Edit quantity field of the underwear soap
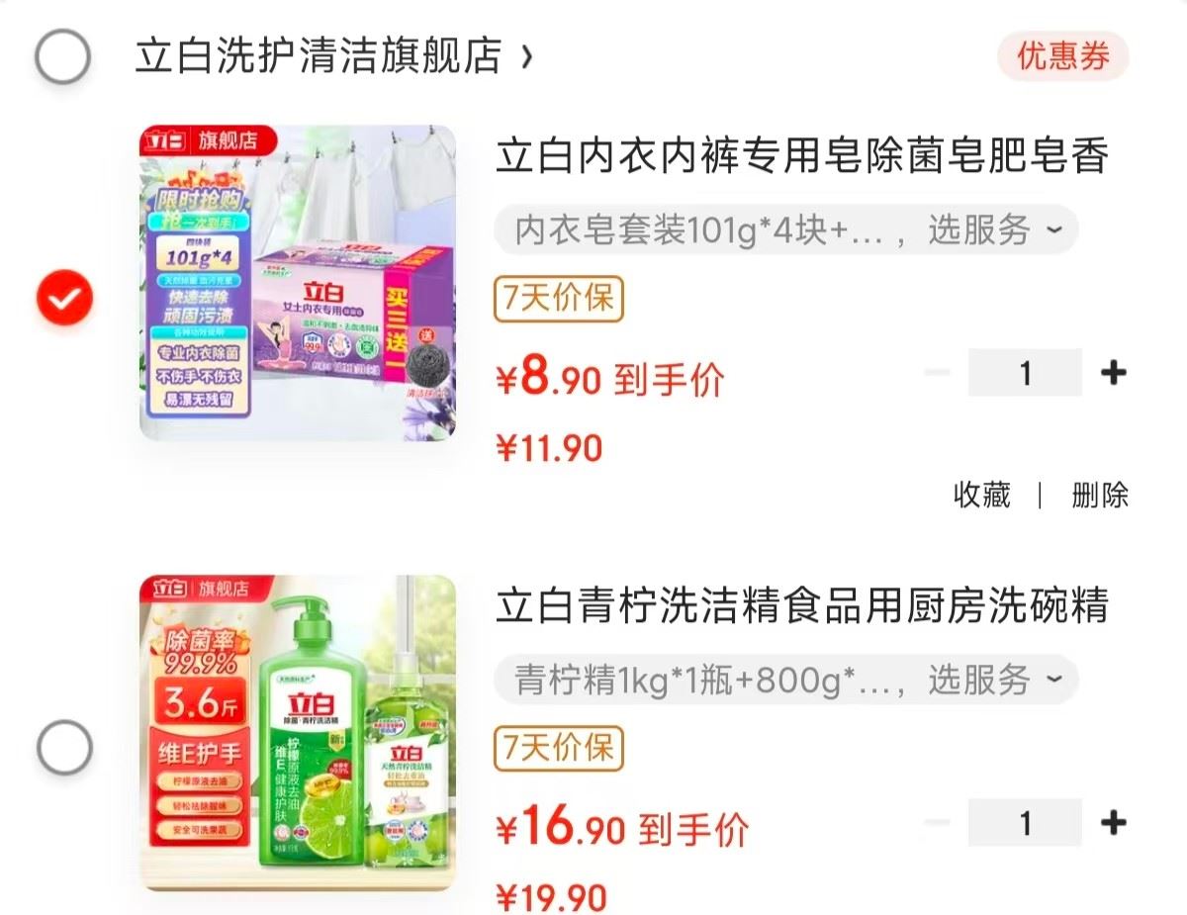The width and height of the screenshot is (1187, 915). 1025,373
